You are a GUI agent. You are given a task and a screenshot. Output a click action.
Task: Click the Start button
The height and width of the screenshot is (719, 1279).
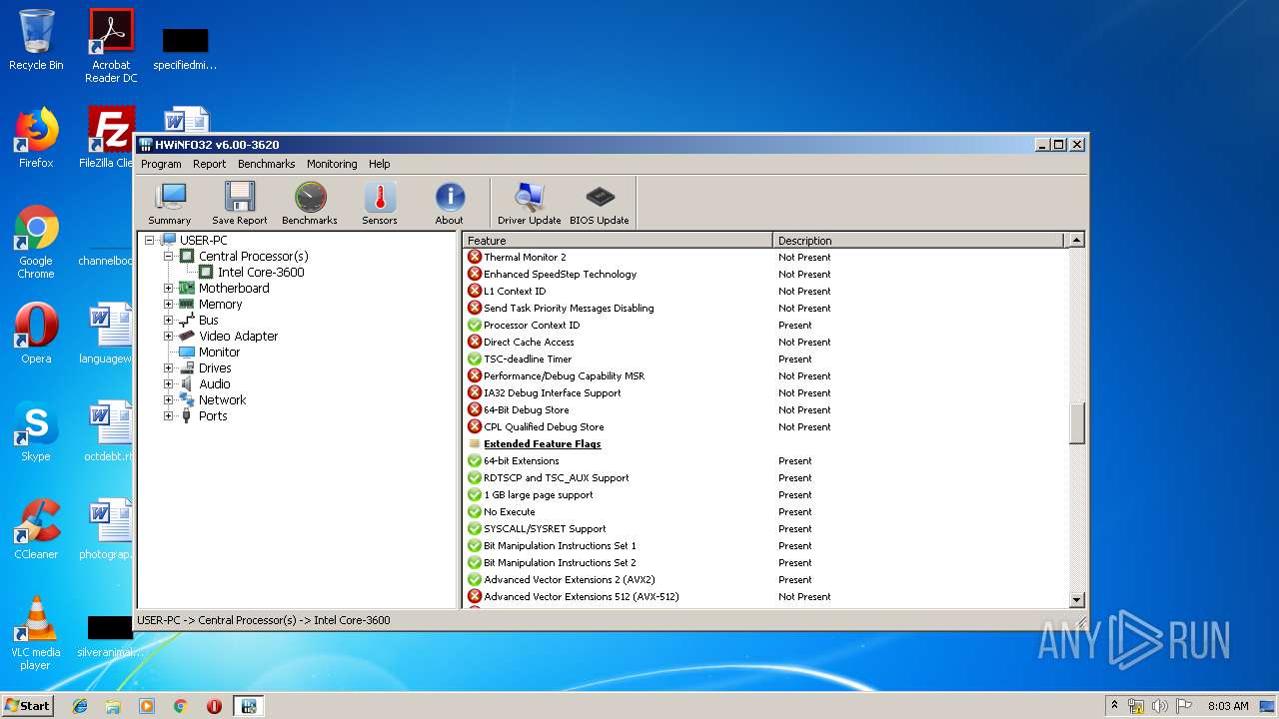click(28, 705)
